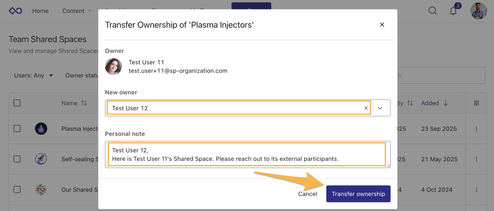Toggle the select-all rows checkbox
This screenshot has height=211, width=494.
[17, 103]
